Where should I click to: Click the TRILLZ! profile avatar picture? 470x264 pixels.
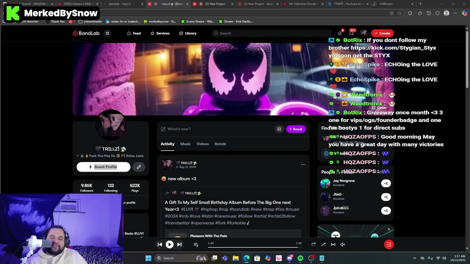click(x=111, y=125)
